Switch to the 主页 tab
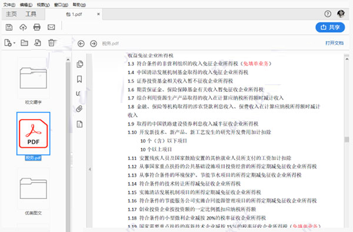This screenshot has height=232, width=353. [x=11, y=14]
